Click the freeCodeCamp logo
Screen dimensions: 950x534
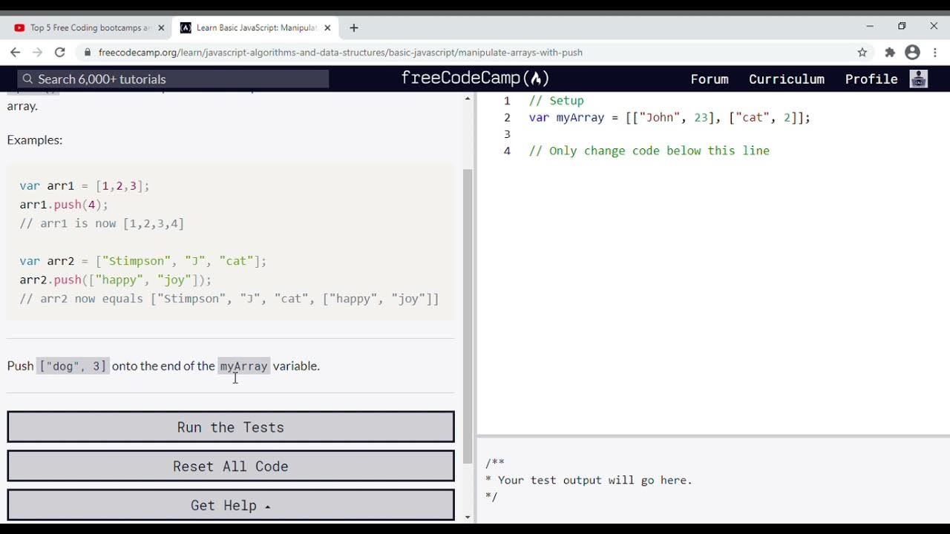click(475, 79)
